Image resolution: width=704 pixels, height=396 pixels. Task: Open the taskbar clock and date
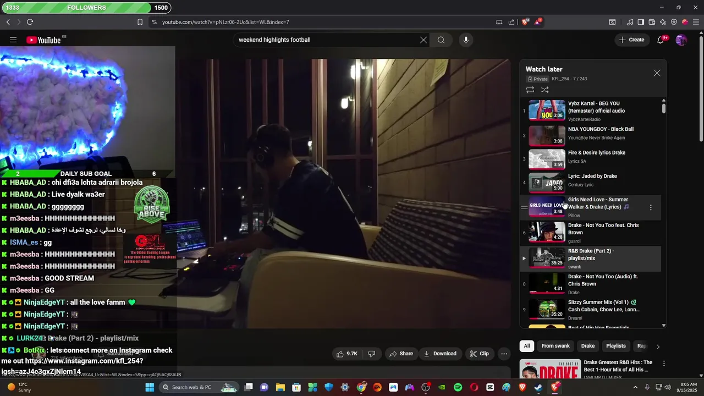688,387
